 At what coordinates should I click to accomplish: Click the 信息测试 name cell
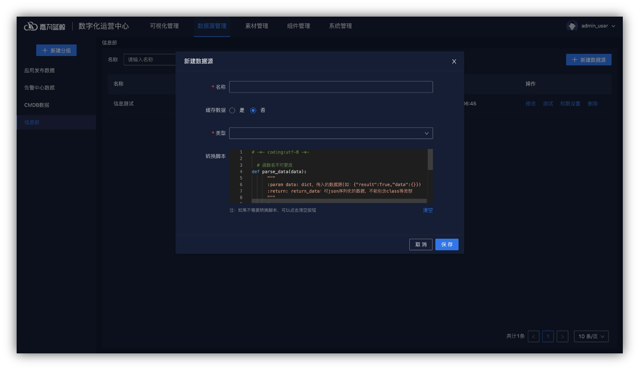(x=124, y=104)
